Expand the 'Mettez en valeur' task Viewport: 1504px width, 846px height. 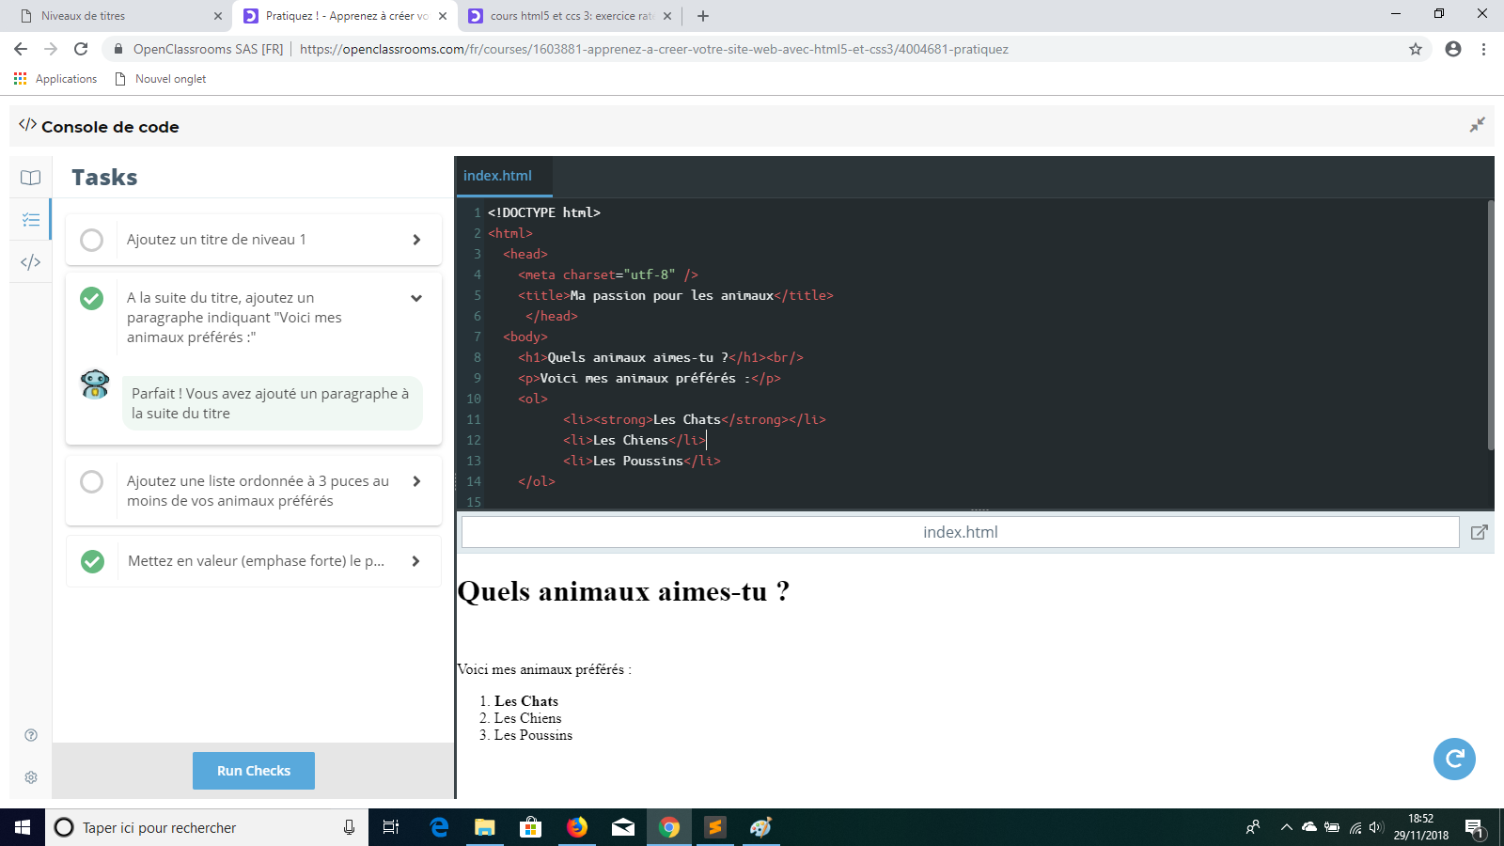(415, 561)
